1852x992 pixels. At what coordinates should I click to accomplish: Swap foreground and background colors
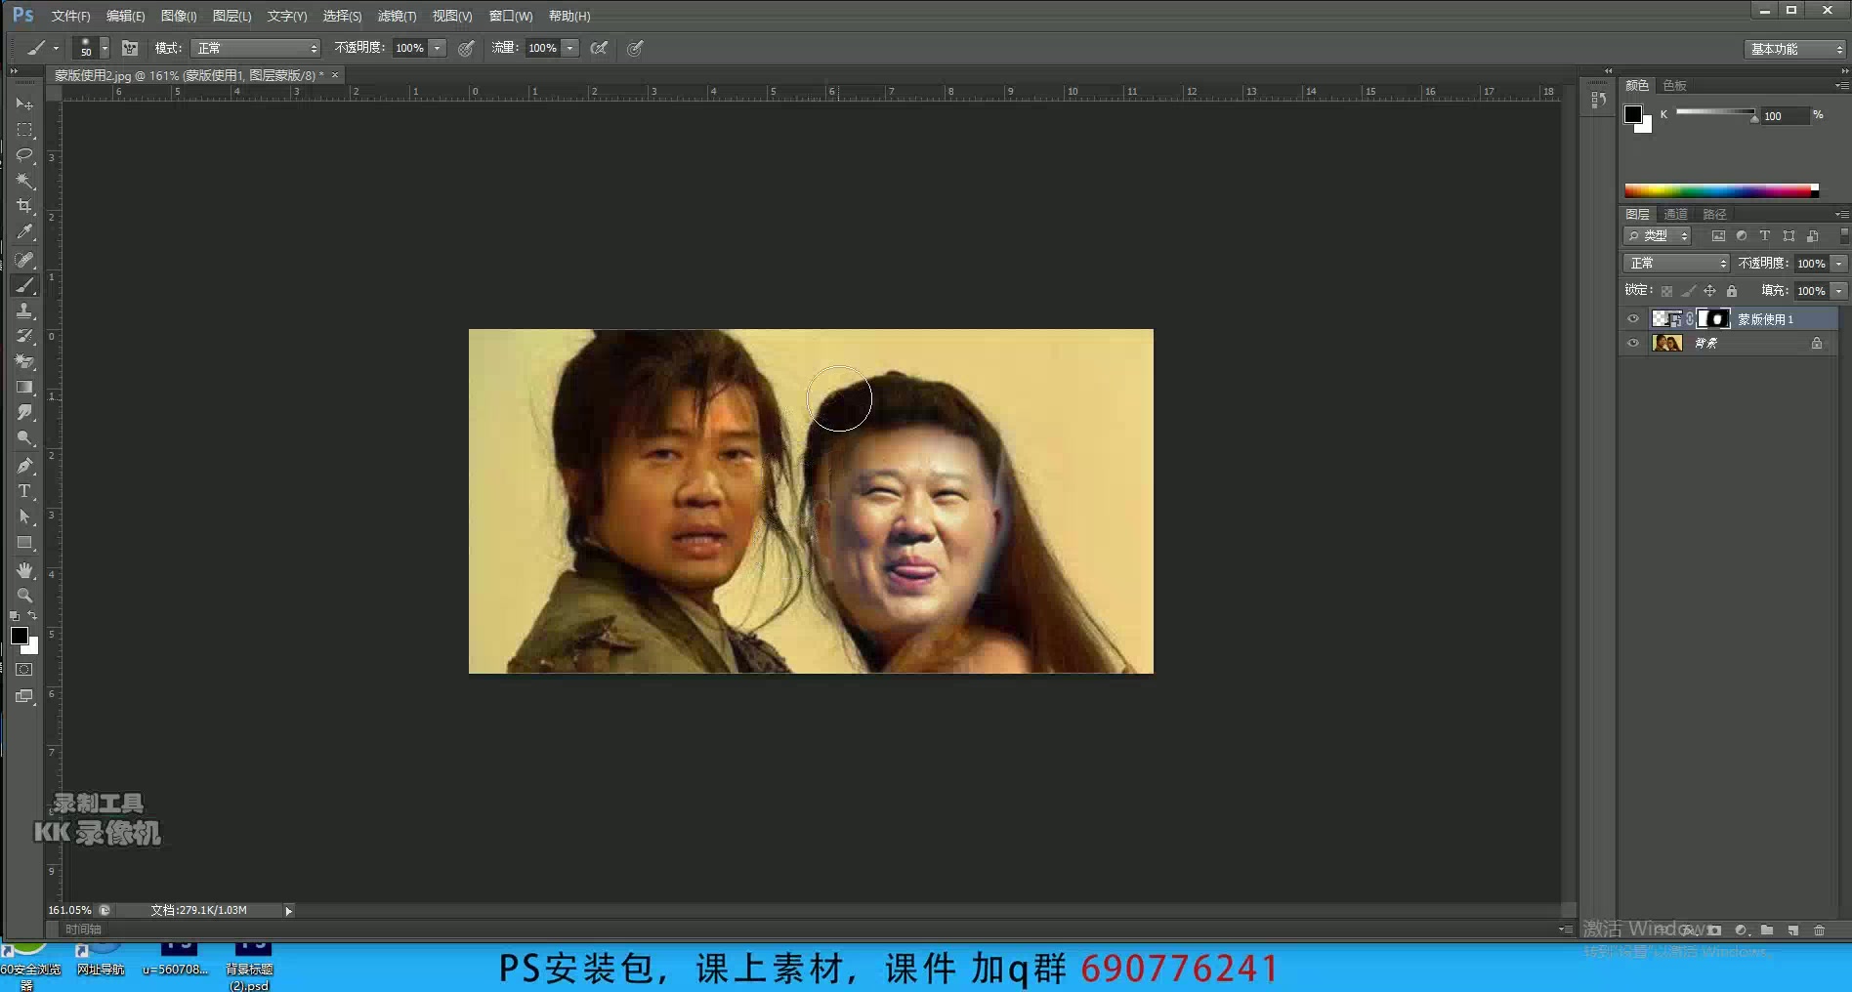click(x=32, y=616)
